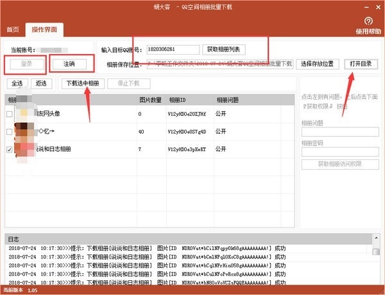Click the 相册密码 input field
Screen dimensions: 385x295
coord(340,152)
